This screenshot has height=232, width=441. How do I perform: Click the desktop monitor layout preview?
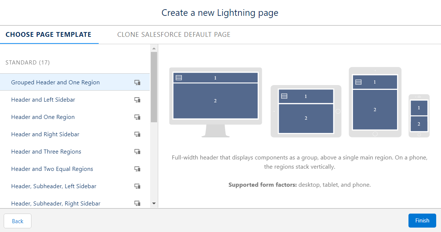point(216,102)
